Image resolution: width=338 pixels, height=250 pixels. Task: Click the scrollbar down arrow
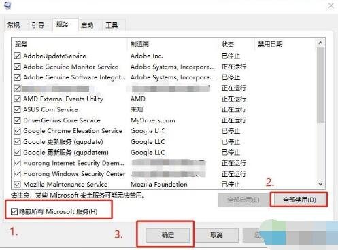tap(320, 184)
